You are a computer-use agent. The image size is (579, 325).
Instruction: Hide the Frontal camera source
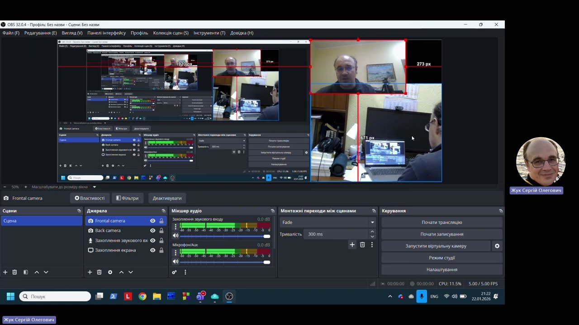(x=152, y=221)
